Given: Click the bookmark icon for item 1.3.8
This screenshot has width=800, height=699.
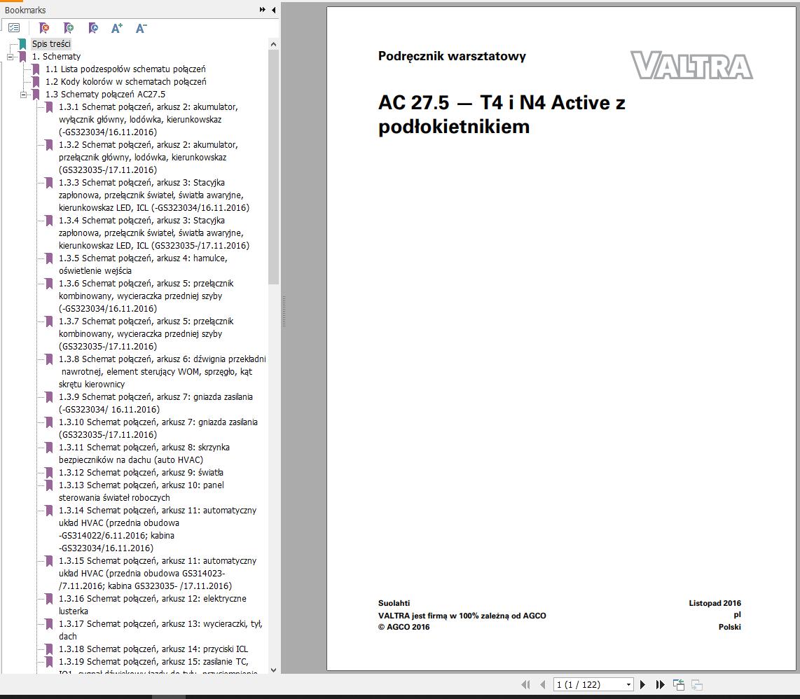Looking at the screenshot, I should point(49,359).
